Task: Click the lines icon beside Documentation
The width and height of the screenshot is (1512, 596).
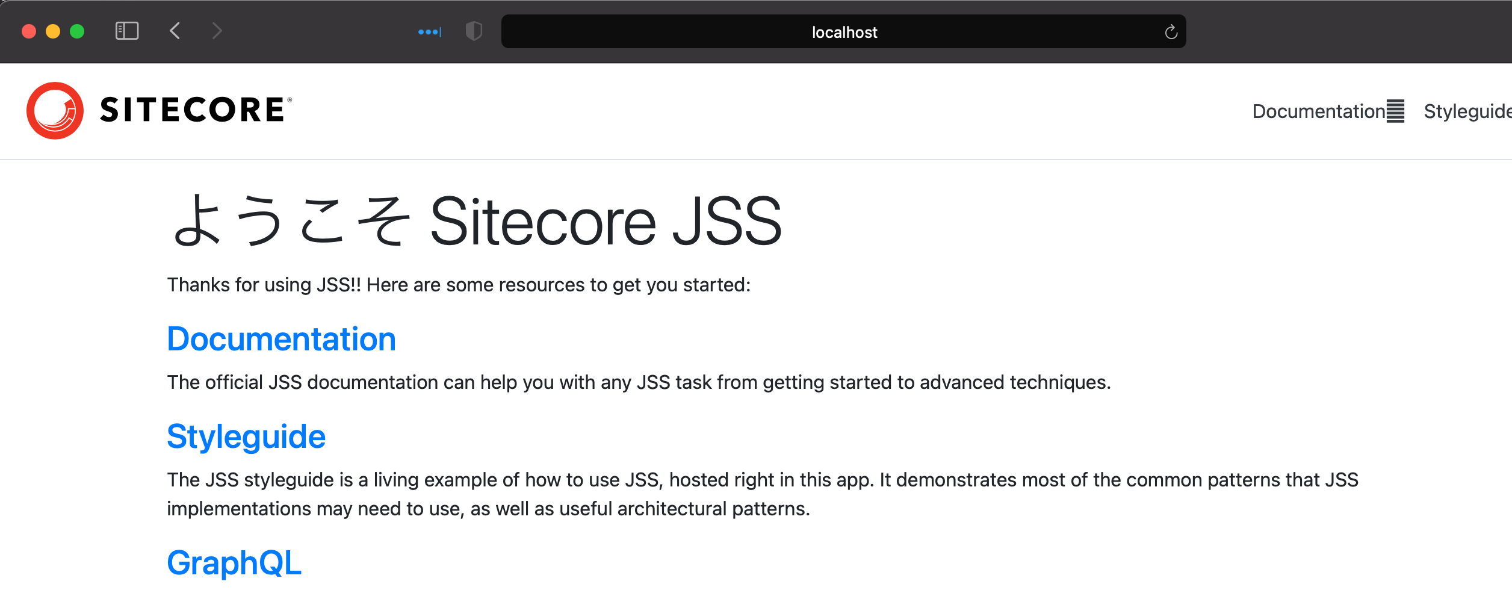Action: click(1395, 111)
